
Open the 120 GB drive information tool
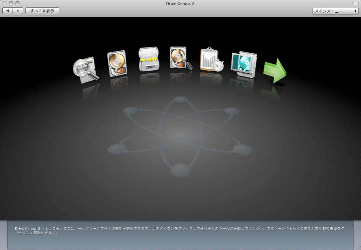[x=86, y=70]
